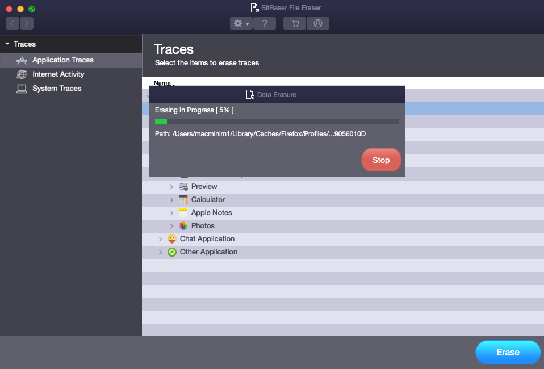Viewport: 544px width, 369px height.
Task: Select the Apple Notes row label
Action: tap(211, 212)
